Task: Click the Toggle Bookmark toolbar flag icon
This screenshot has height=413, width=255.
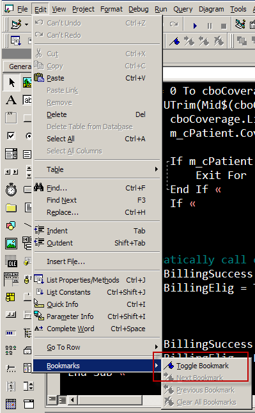Action: coord(174,41)
